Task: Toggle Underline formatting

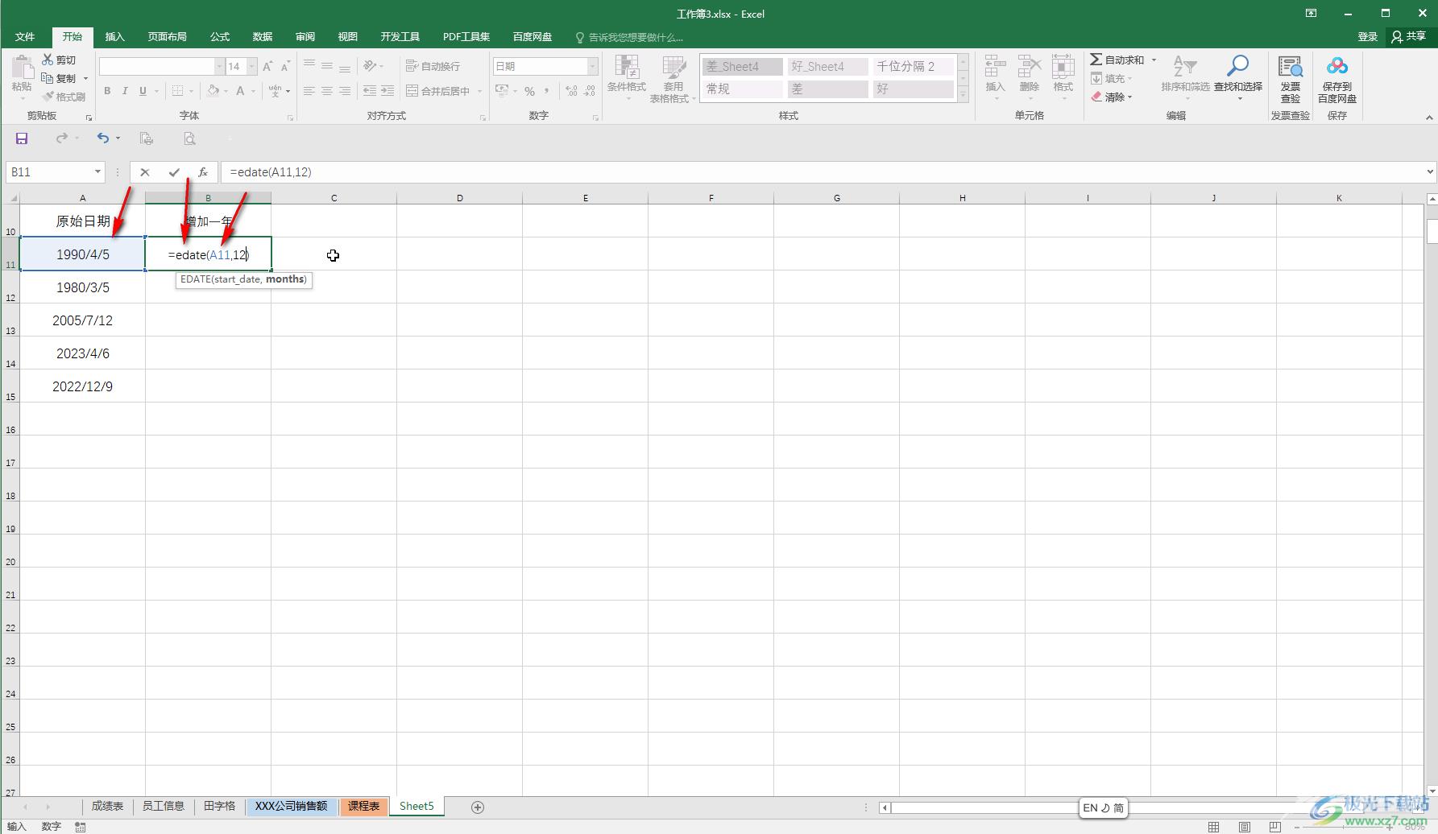Action: click(143, 91)
